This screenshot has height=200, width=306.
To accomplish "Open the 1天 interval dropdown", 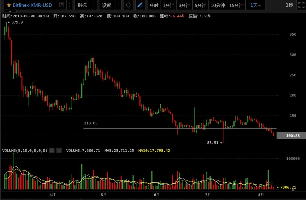I will pos(256,5).
